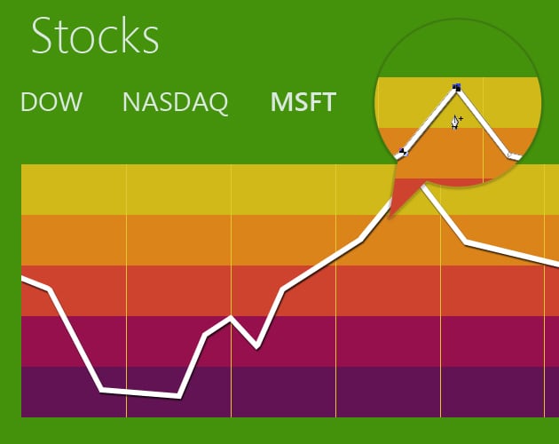Click the stock line's end at the right edge
The image size is (559, 444).
pyautogui.click(x=554, y=263)
